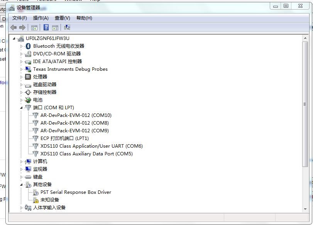Expand the IDE ATA/ATAPI 控制器 node

[x=21, y=62]
